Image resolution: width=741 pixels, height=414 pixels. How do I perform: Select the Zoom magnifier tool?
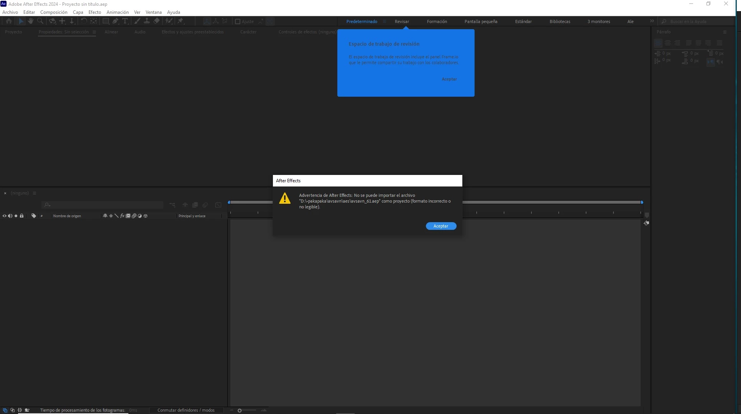pos(40,21)
